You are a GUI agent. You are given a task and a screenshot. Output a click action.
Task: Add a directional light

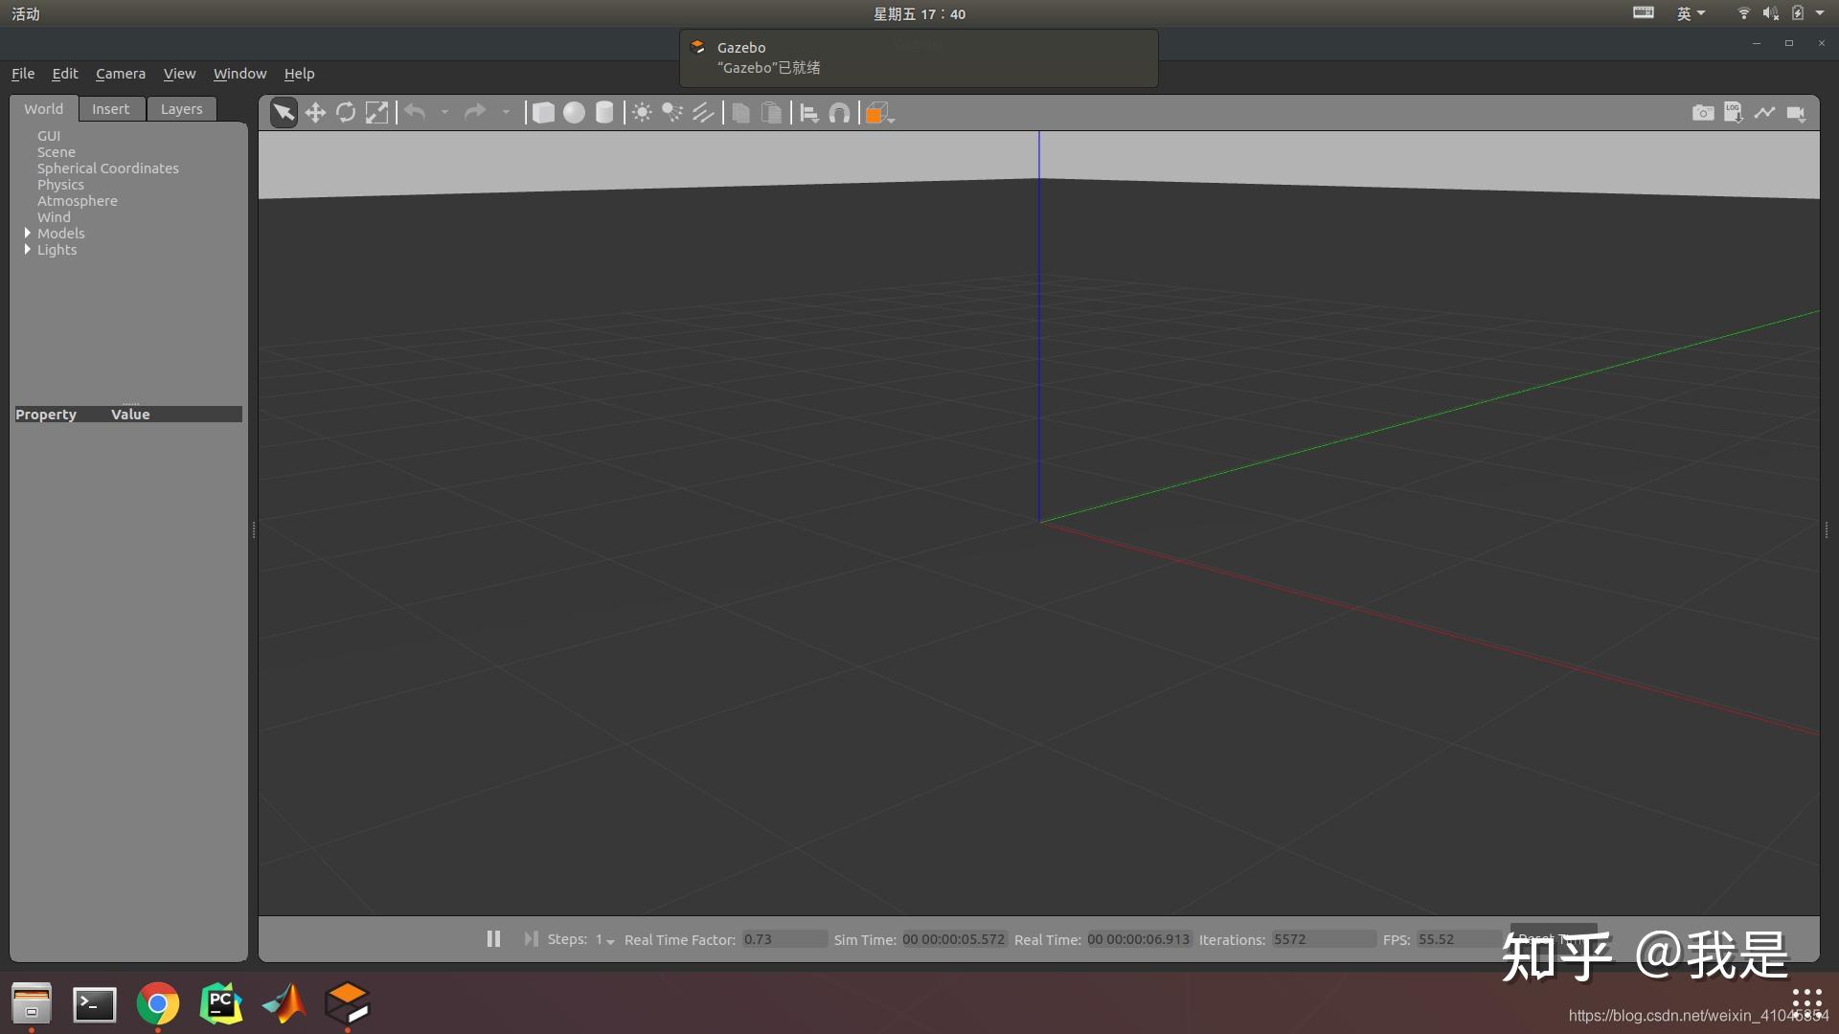tap(703, 113)
